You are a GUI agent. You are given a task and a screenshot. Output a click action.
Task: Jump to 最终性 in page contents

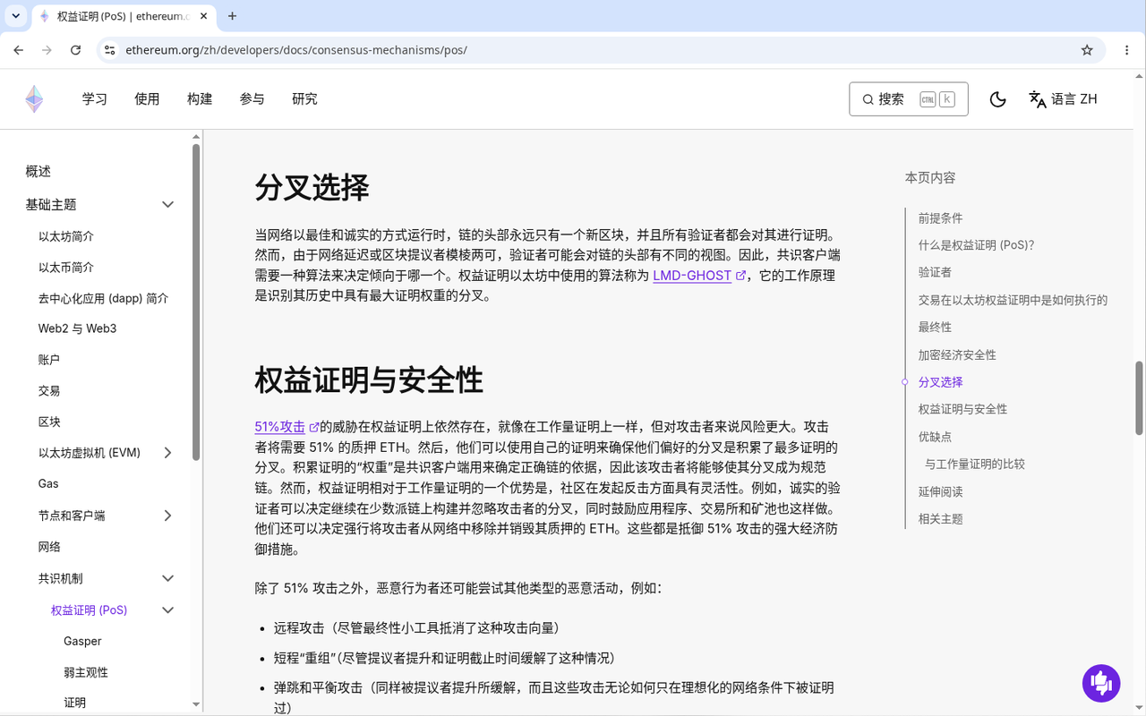(935, 328)
